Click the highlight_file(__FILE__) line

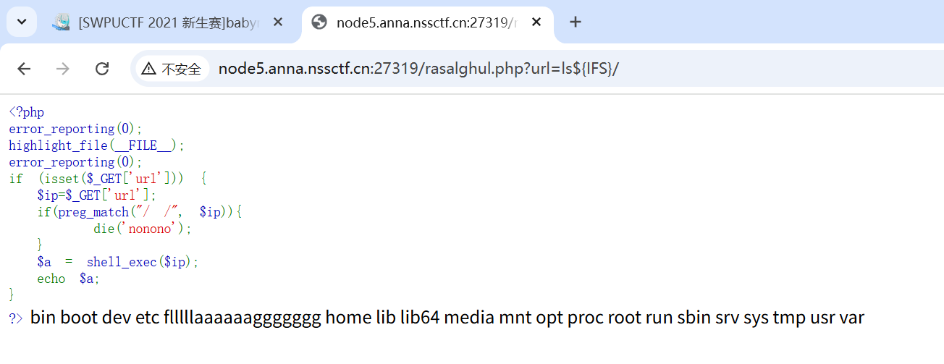coord(97,145)
